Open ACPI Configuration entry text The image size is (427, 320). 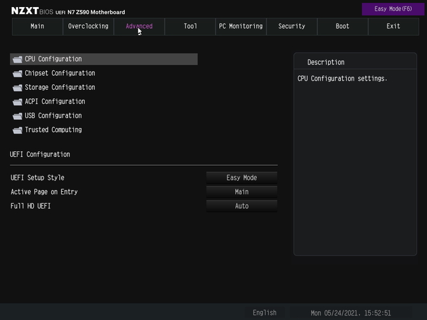[x=55, y=101]
